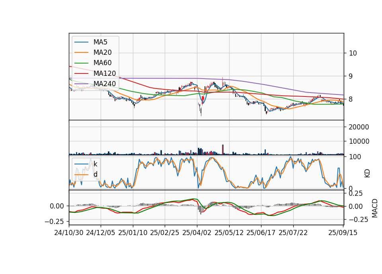Click the MA120 legend label
This screenshot has width=382, height=274.
[105, 73]
